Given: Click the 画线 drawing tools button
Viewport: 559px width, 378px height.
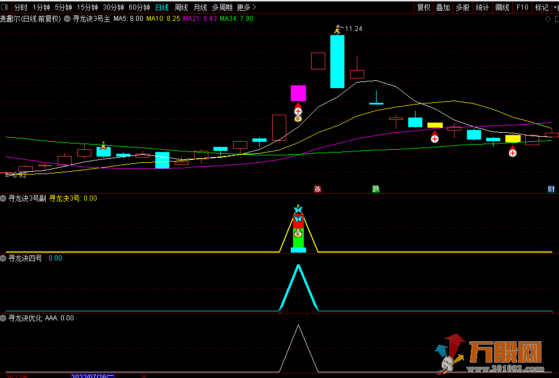Looking at the screenshot, I should click(502, 7).
